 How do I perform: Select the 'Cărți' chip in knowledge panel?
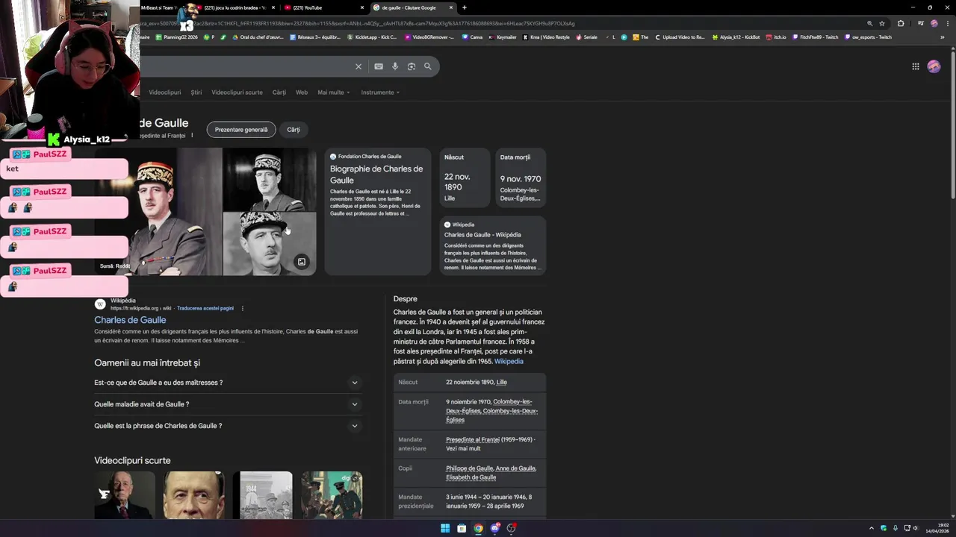tap(294, 130)
